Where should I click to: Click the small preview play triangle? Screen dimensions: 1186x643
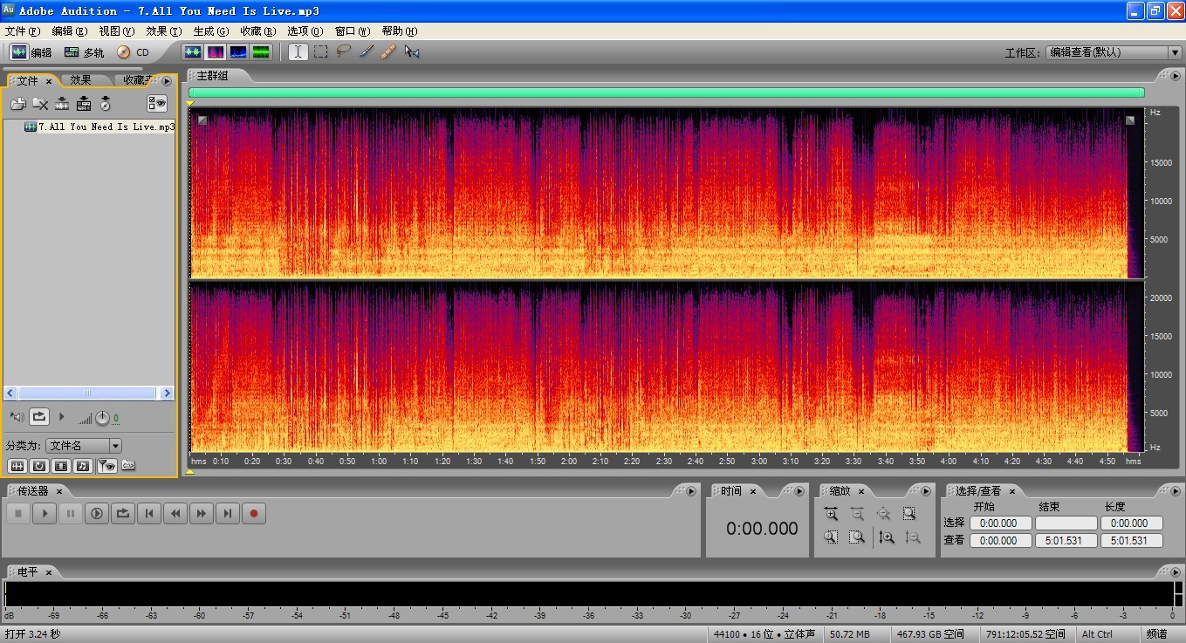pos(62,417)
